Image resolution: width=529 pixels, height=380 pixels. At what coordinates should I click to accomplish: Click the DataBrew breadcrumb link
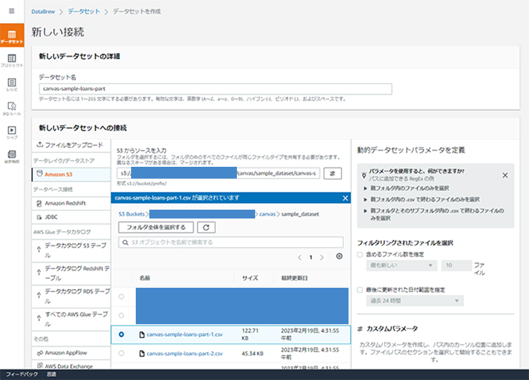(43, 12)
